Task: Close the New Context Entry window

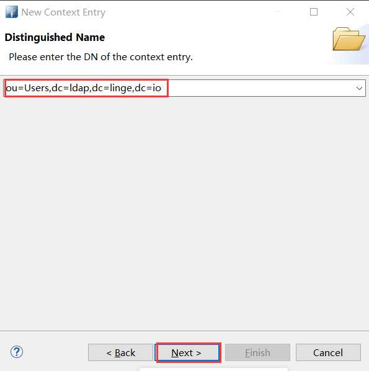Action: tap(350, 12)
